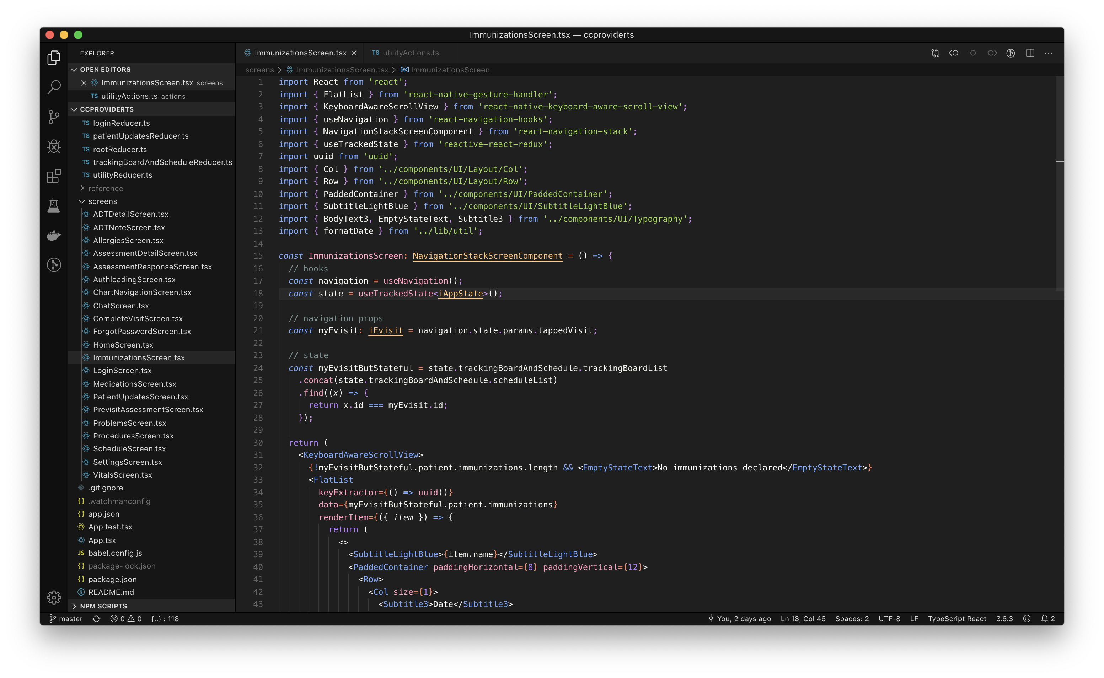Click the Synchronize Changes icon in status bar
The width and height of the screenshot is (1104, 678).
[96, 618]
